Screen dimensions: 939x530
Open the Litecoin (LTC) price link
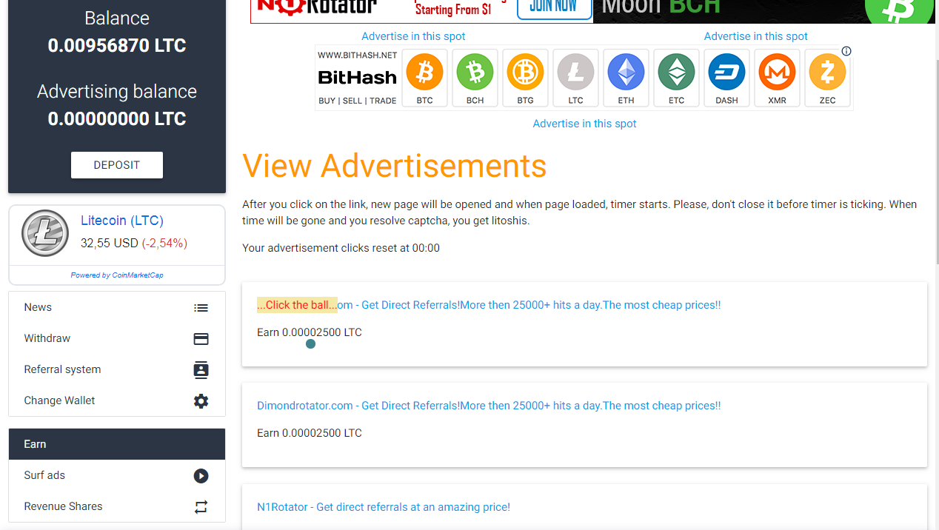click(x=122, y=221)
